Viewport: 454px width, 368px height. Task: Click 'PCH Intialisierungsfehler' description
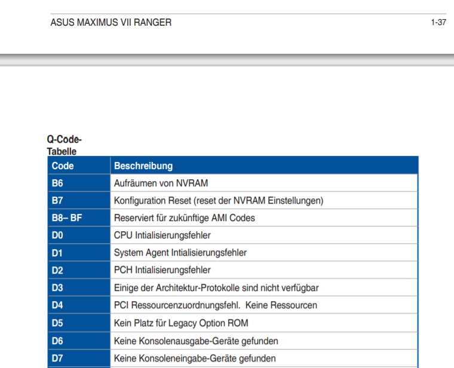coord(162,270)
